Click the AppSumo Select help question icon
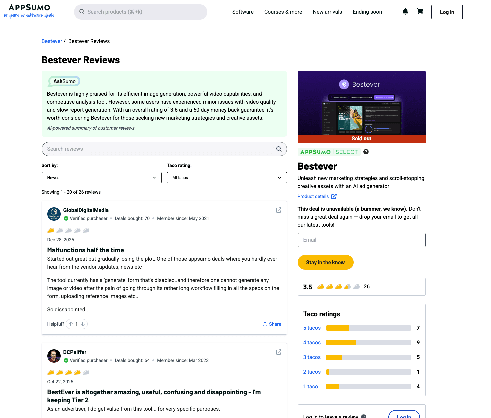Viewport: 491px width, 418px height. coord(366,152)
